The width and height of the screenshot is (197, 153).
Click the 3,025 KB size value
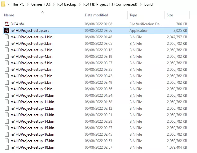click(180, 31)
